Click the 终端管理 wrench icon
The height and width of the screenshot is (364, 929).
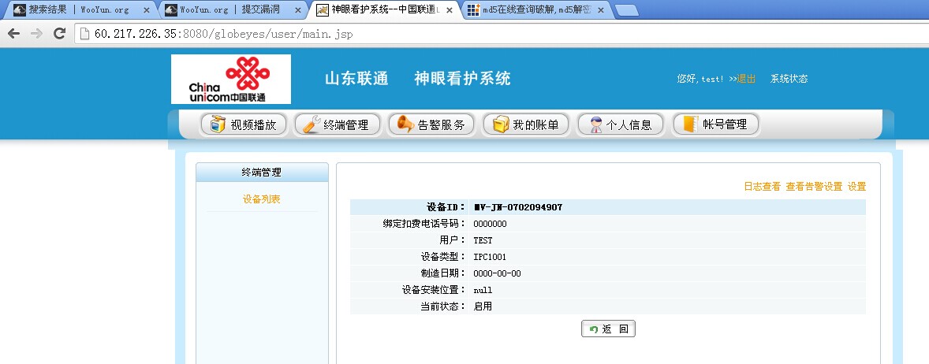click(x=311, y=124)
